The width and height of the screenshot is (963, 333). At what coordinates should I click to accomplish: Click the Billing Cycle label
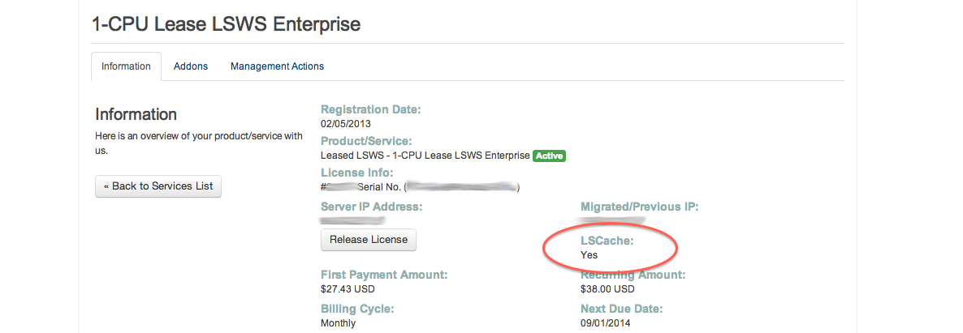(x=357, y=309)
